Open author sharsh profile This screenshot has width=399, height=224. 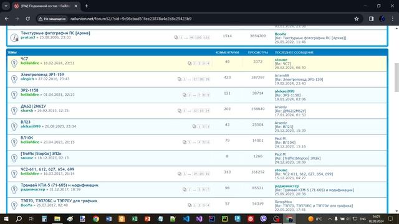pyautogui.click(x=27, y=111)
